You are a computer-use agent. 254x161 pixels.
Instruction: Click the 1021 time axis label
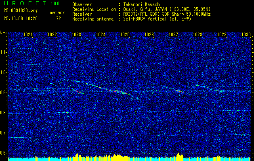coord(28,35)
